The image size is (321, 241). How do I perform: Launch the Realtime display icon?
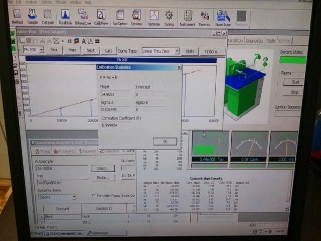click(x=65, y=17)
